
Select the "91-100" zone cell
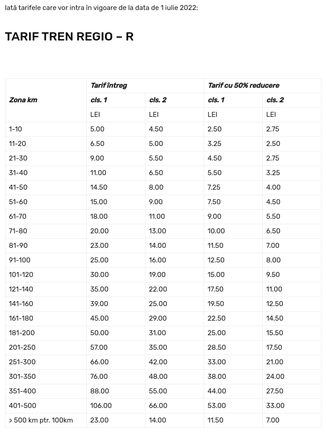click(20, 260)
